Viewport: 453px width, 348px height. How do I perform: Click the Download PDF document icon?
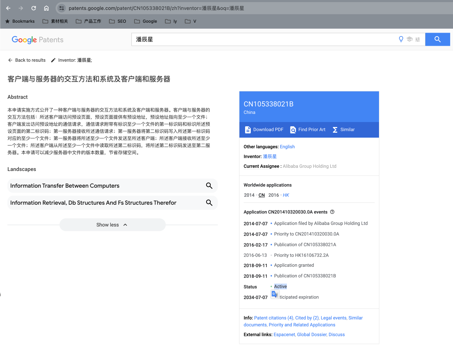[x=248, y=130]
